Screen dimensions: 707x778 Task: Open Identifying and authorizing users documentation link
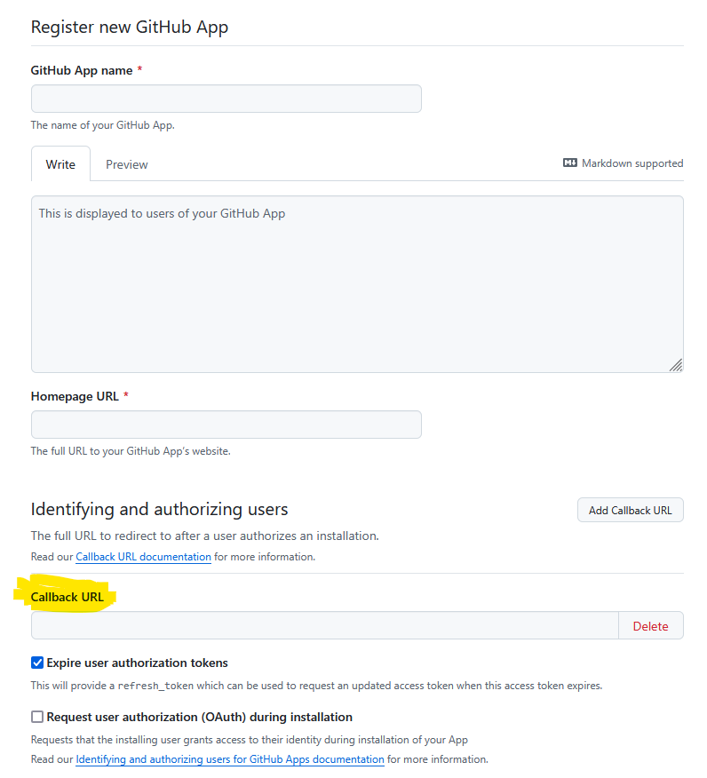pyautogui.click(x=230, y=759)
